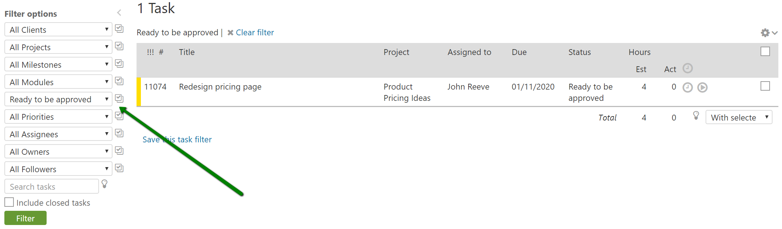
Task: Click lightbulb hint beside Search tasks
Action: tap(104, 184)
